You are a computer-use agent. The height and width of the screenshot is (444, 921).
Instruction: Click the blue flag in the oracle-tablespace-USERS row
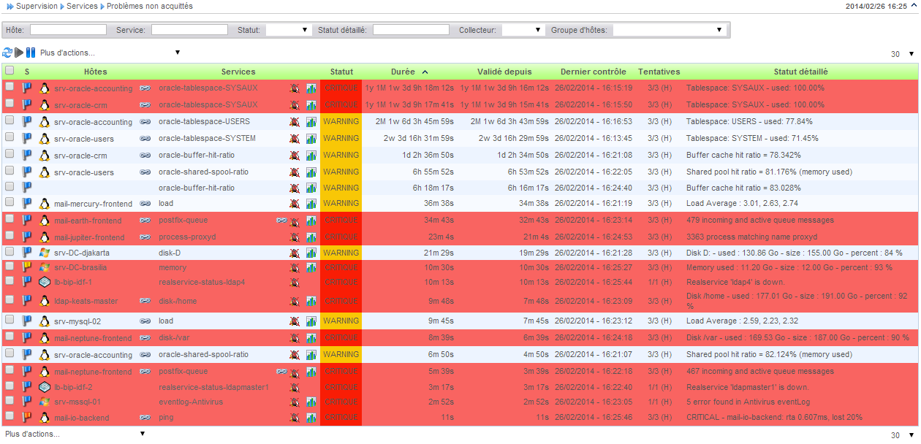[27, 121]
